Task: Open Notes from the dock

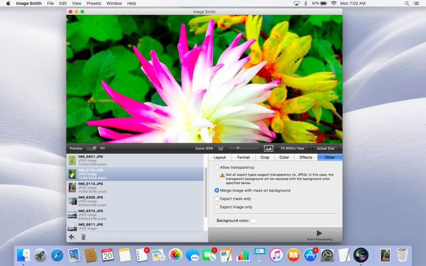Action: click(x=125, y=255)
